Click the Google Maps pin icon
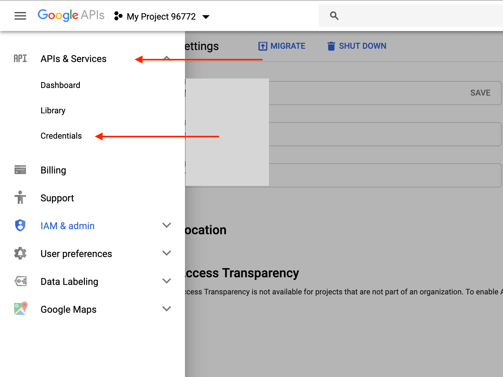Image resolution: width=503 pixels, height=377 pixels. click(x=21, y=309)
